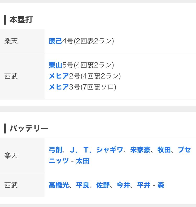
Task: Open pitcher 弓削 profile link
Action: [x=55, y=150]
